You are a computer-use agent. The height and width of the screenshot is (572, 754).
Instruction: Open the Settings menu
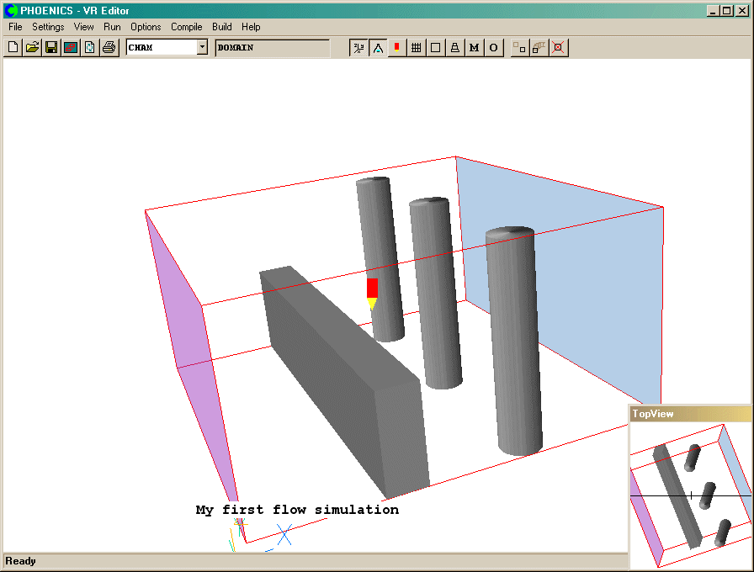[x=48, y=27]
